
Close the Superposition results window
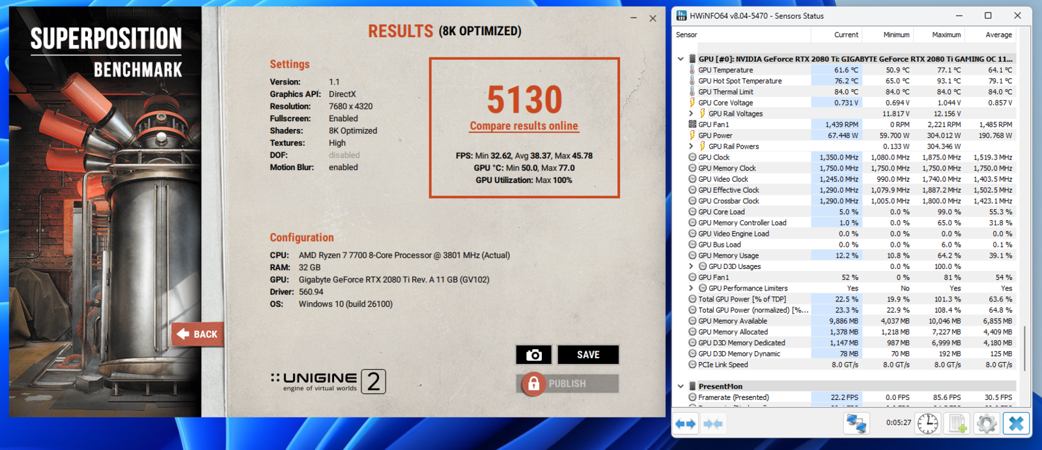click(x=653, y=18)
